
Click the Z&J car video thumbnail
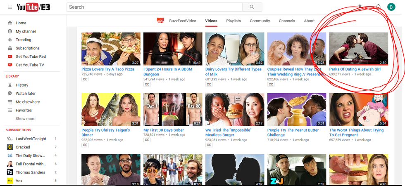coord(297,170)
